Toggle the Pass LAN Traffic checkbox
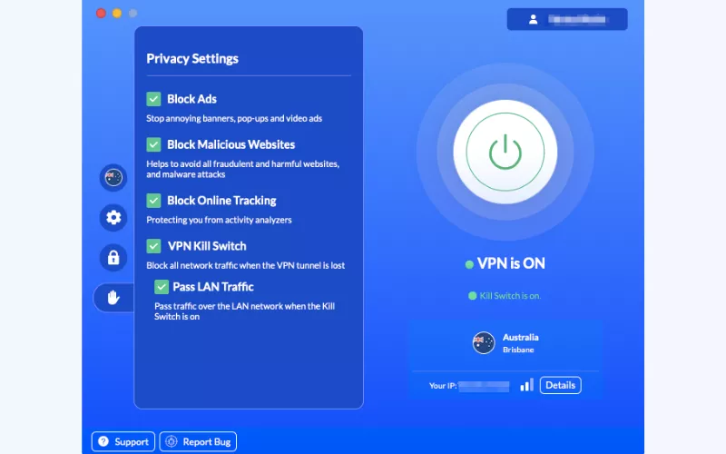This screenshot has width=726, height=454. pos(162,287)
